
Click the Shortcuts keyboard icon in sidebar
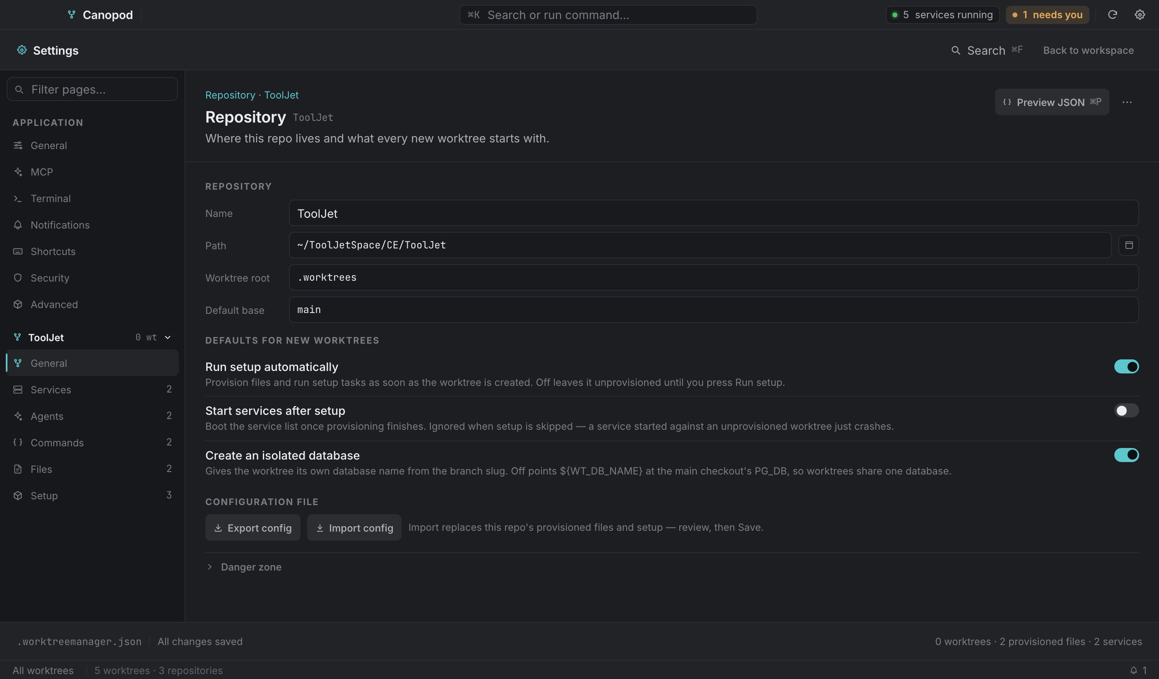coord(18,251)
